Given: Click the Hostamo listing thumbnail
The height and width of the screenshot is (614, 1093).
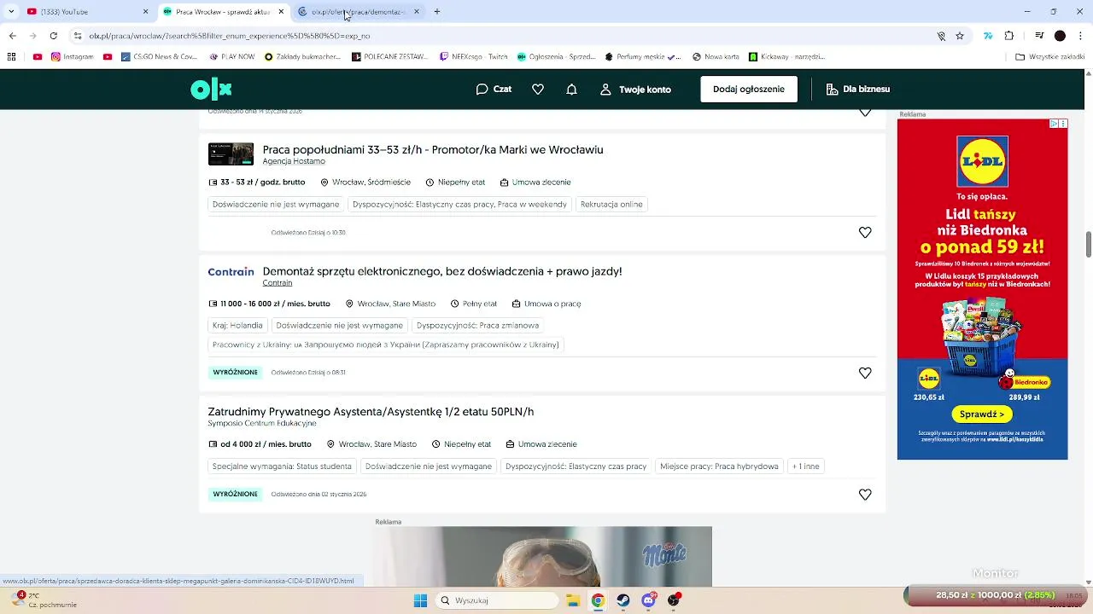Looking at the screenshot, I should click(x=231, y=154).
